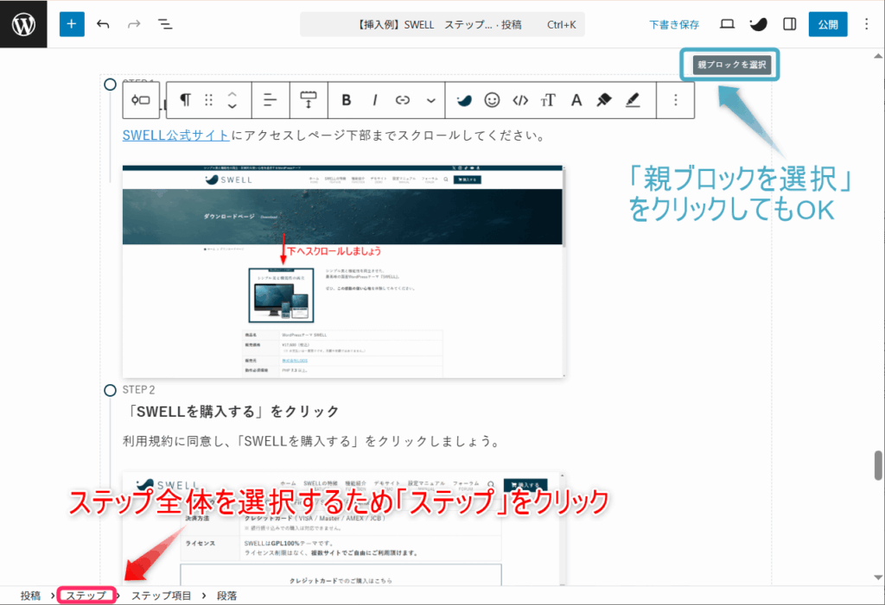Click the emoji smiley icon in toolbar
The height and width of the screenshot is (605, 885).
tap(492, 100)
